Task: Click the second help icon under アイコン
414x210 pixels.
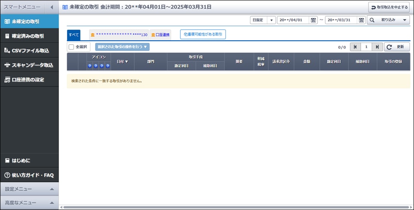Action: (x=96, y=66)
